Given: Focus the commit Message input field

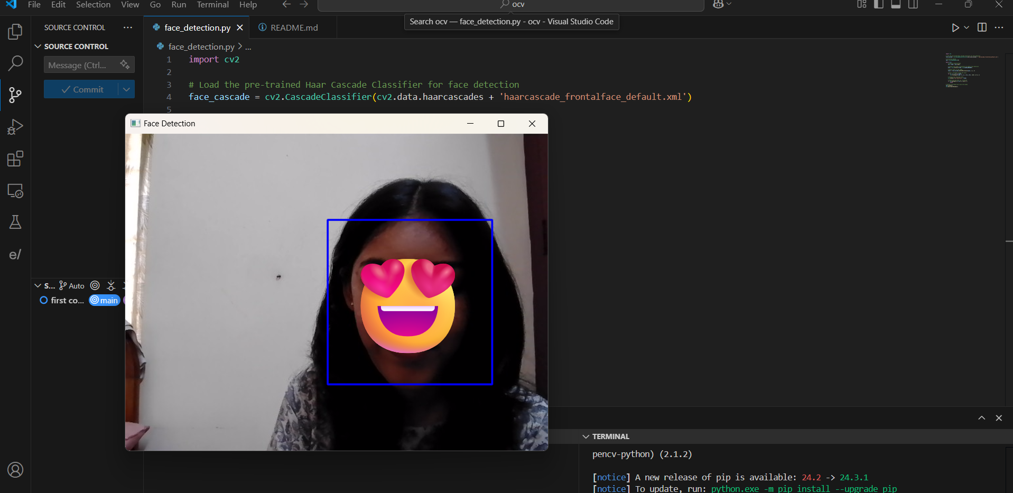Looking at the screenshot, I should [x=82, y=65].
